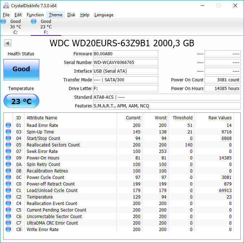Click status orb for Load/Unload Cycle Count
244x243 pixels.
[x=8, y=190]
